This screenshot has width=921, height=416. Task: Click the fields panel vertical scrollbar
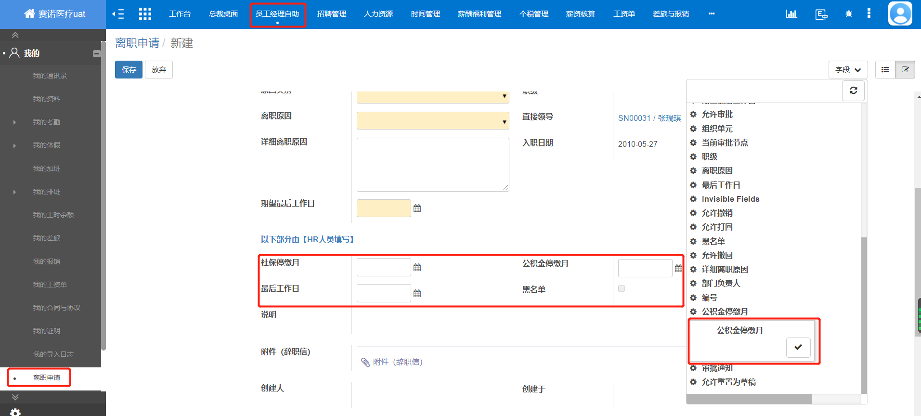[864, 315]
